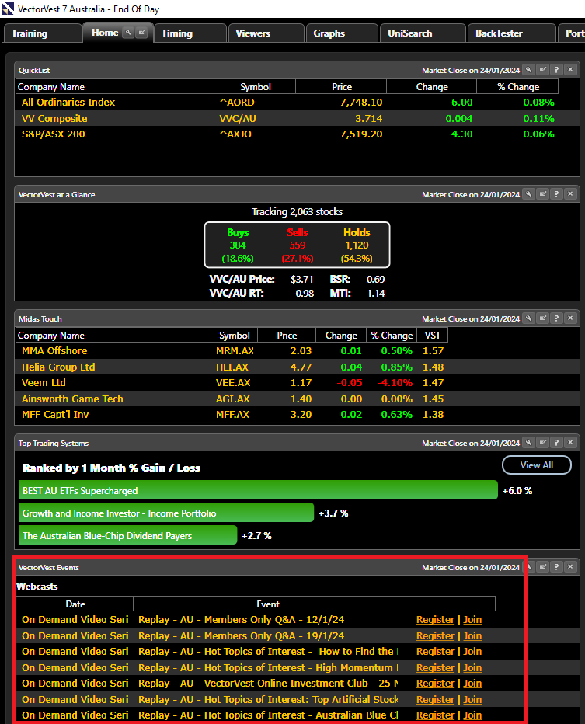Select Growth and Income Investor bar
The height and width of the screenshot is (724, 585).
coord(166,513)
